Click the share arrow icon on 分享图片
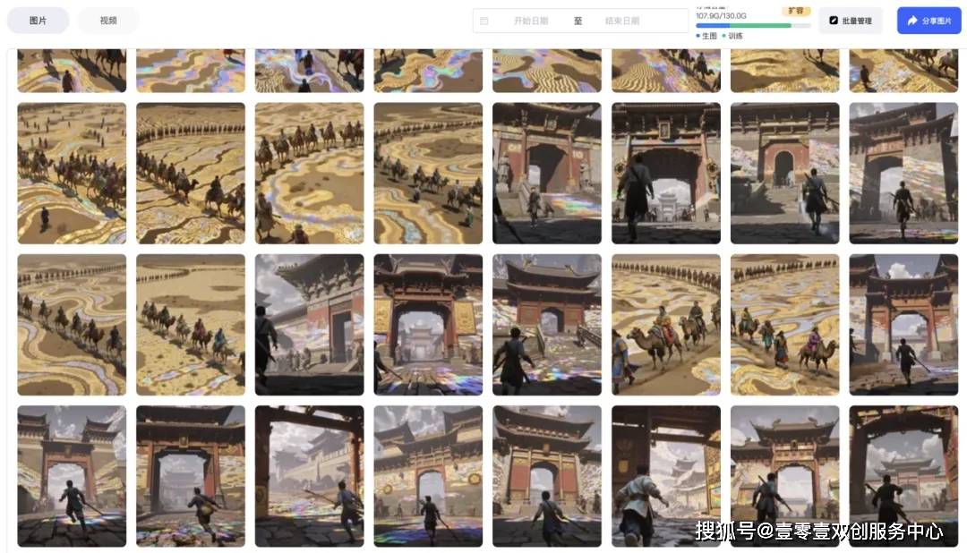 pos(911,21)
